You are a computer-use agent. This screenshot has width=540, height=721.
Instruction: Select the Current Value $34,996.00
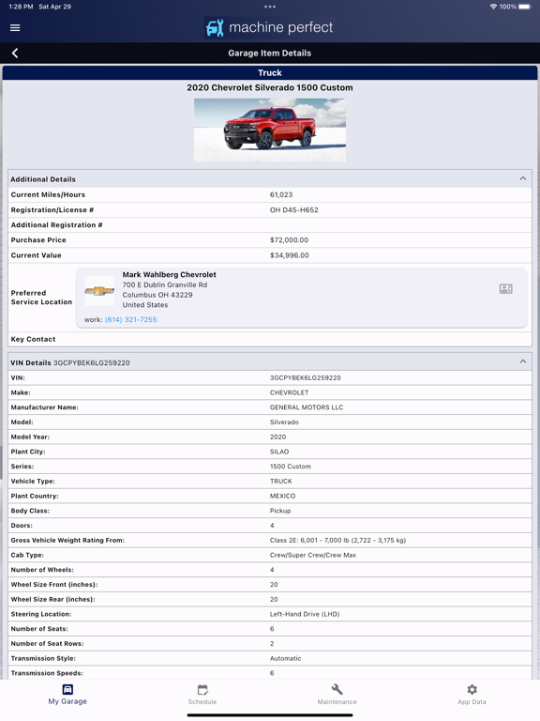[290, 255]
